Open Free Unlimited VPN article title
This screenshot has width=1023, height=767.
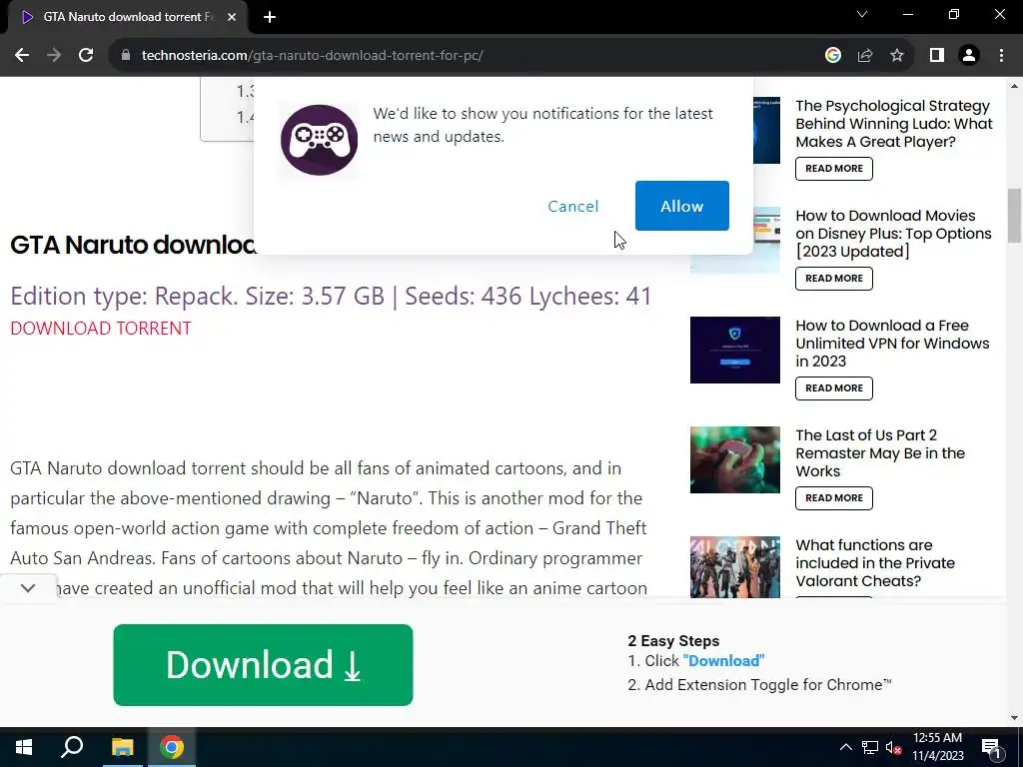coord(892,344)
